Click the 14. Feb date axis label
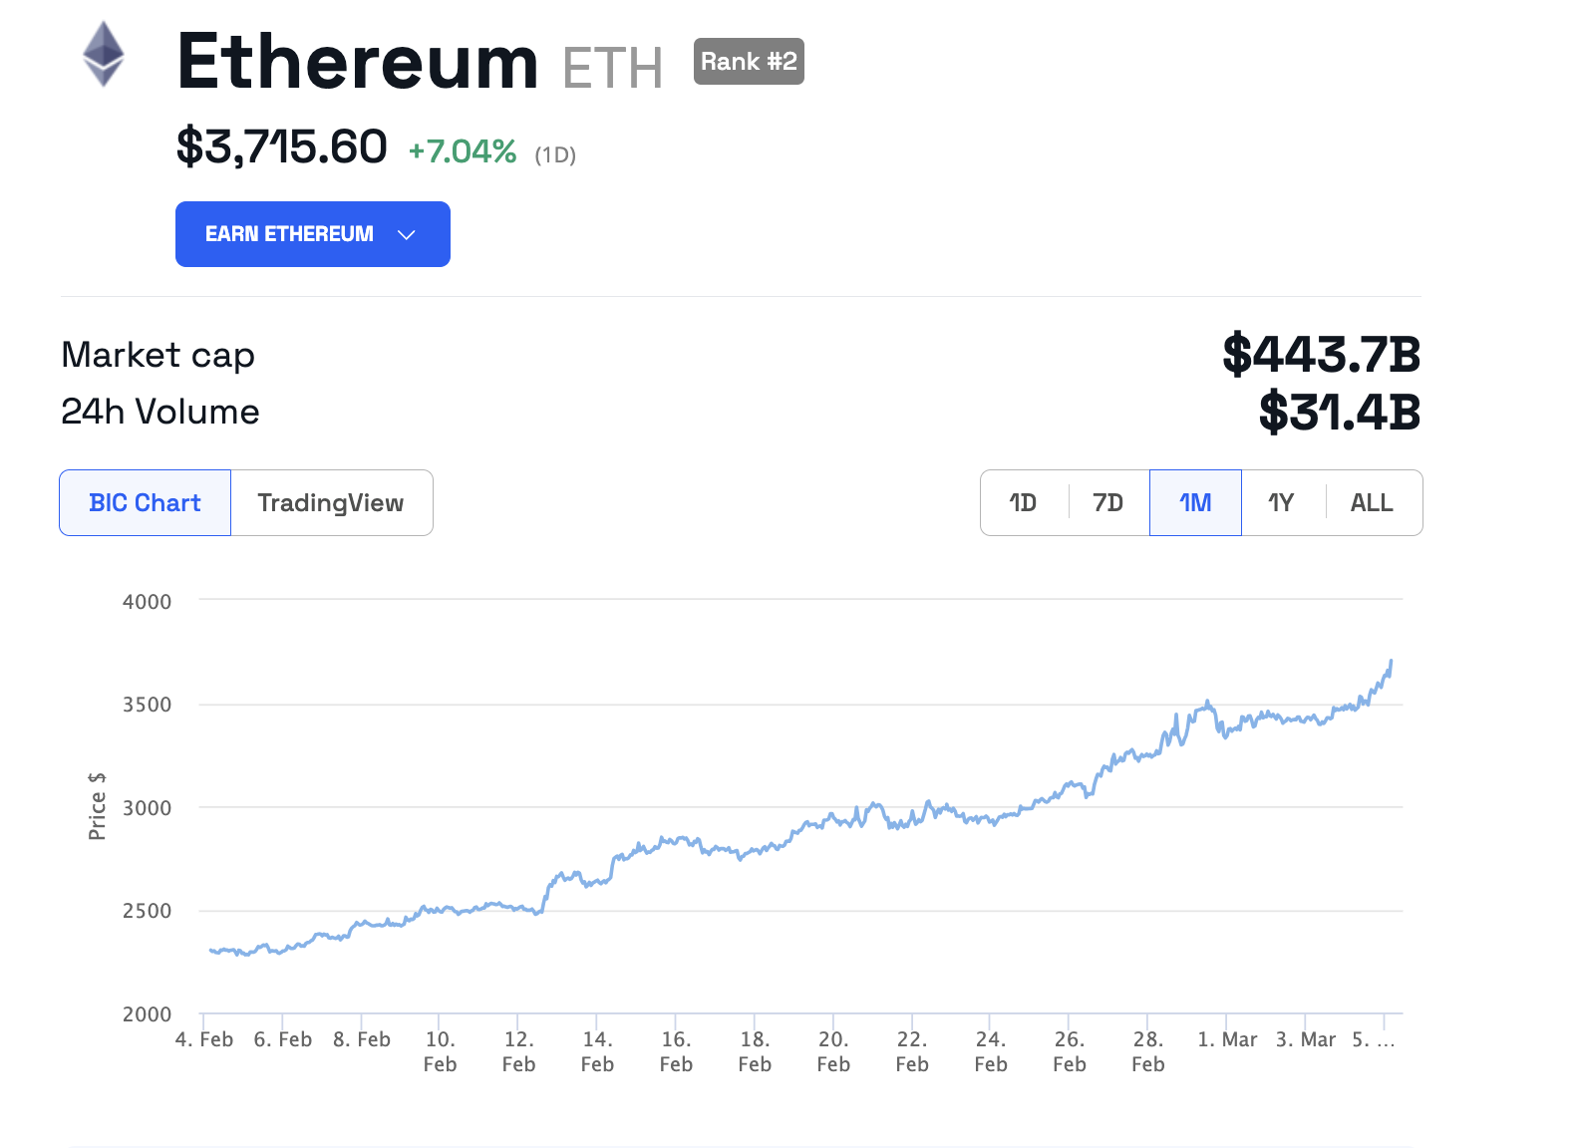 click(597, 1051)
